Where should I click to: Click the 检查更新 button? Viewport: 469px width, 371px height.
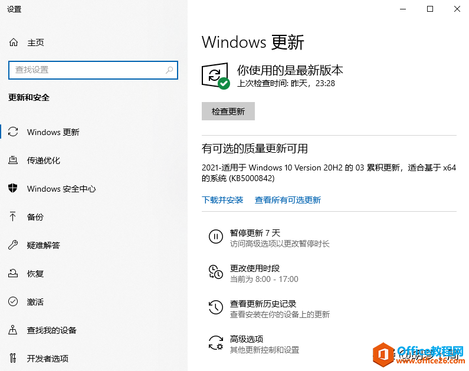tap(228, 111)
